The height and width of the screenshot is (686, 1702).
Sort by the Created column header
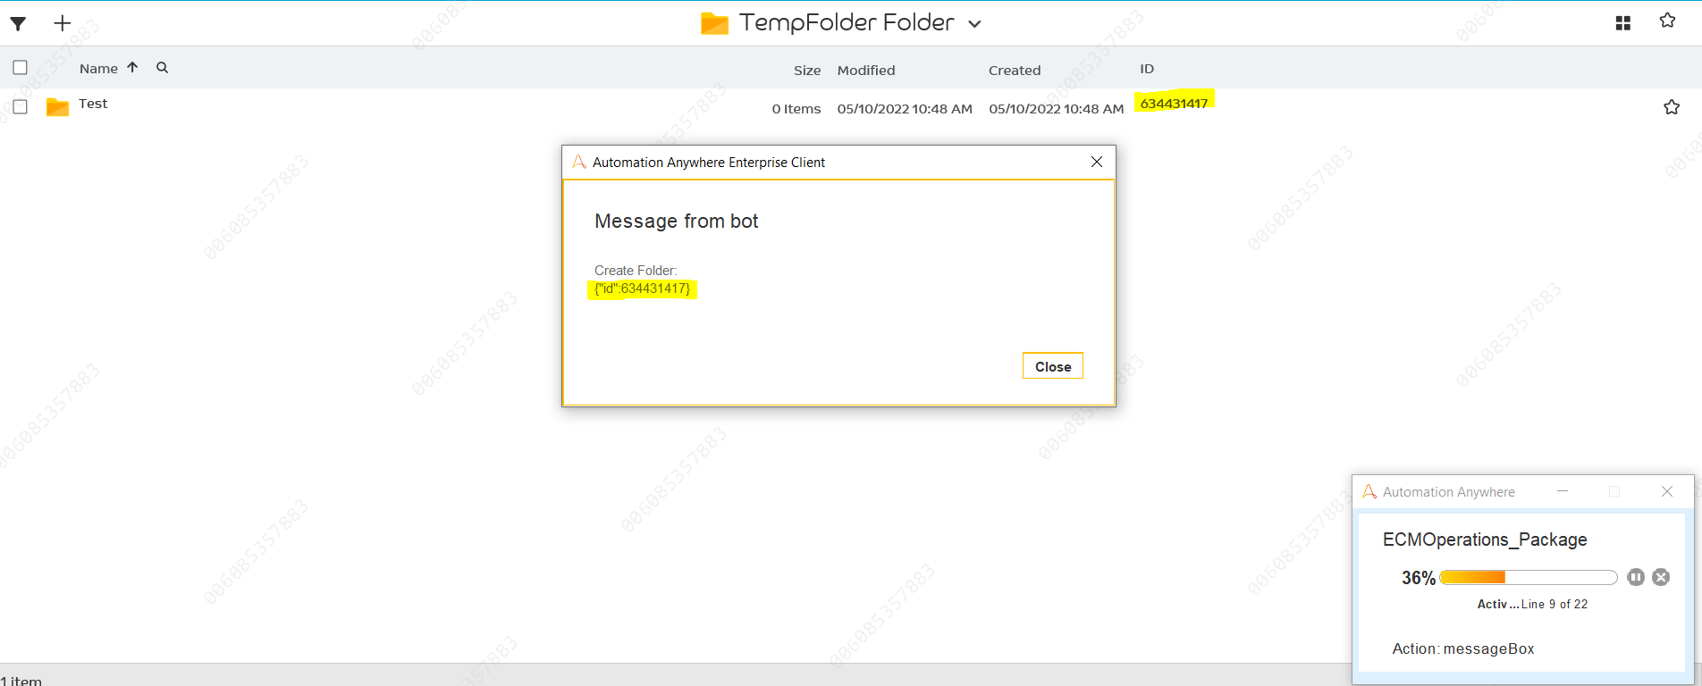[x=1015, y=71]
